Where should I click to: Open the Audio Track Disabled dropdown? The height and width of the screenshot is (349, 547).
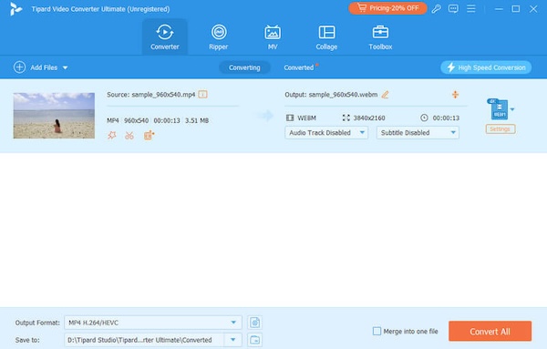tap(326, 133)
